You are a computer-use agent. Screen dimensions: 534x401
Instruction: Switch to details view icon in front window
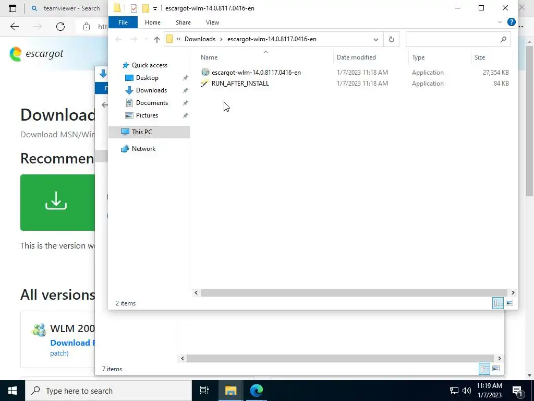498,303
